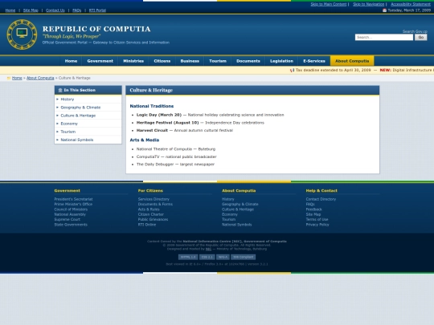Select National Symbols in the sidebar

(x=77, y=140)
